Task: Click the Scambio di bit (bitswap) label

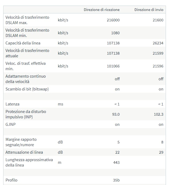Action: tap(27, 89)
